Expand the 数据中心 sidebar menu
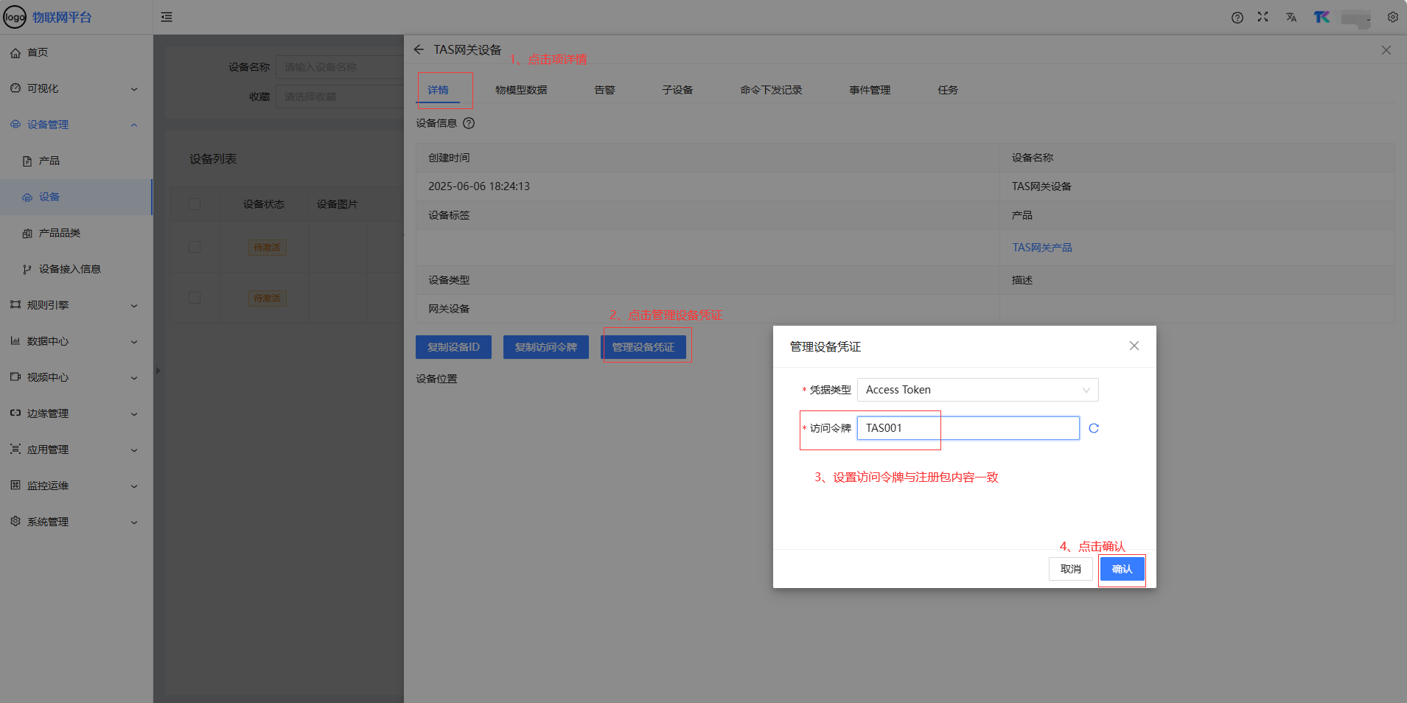This screenshot has height=703, width=1407. point(74,341)
